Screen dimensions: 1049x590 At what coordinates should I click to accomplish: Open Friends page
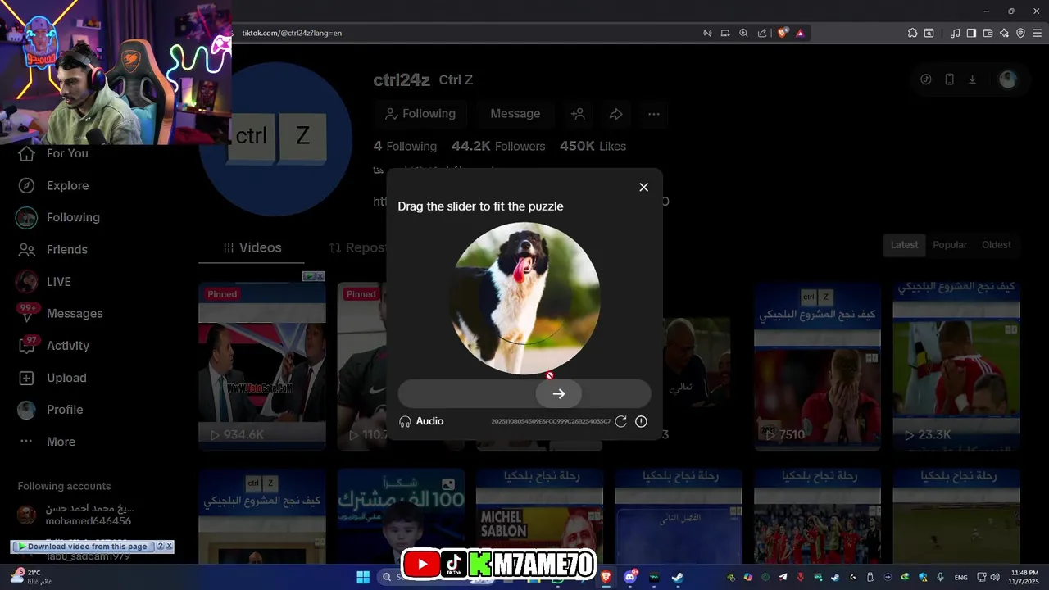(x=52, y=249)
